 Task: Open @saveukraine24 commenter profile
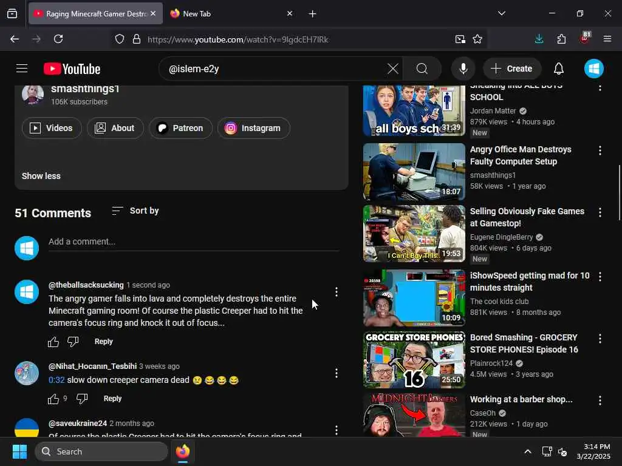[78, 423]
